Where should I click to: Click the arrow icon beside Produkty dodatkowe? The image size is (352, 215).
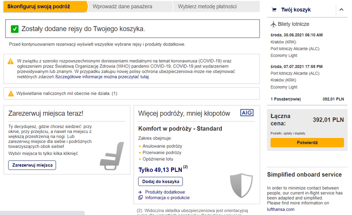(140, 192)
